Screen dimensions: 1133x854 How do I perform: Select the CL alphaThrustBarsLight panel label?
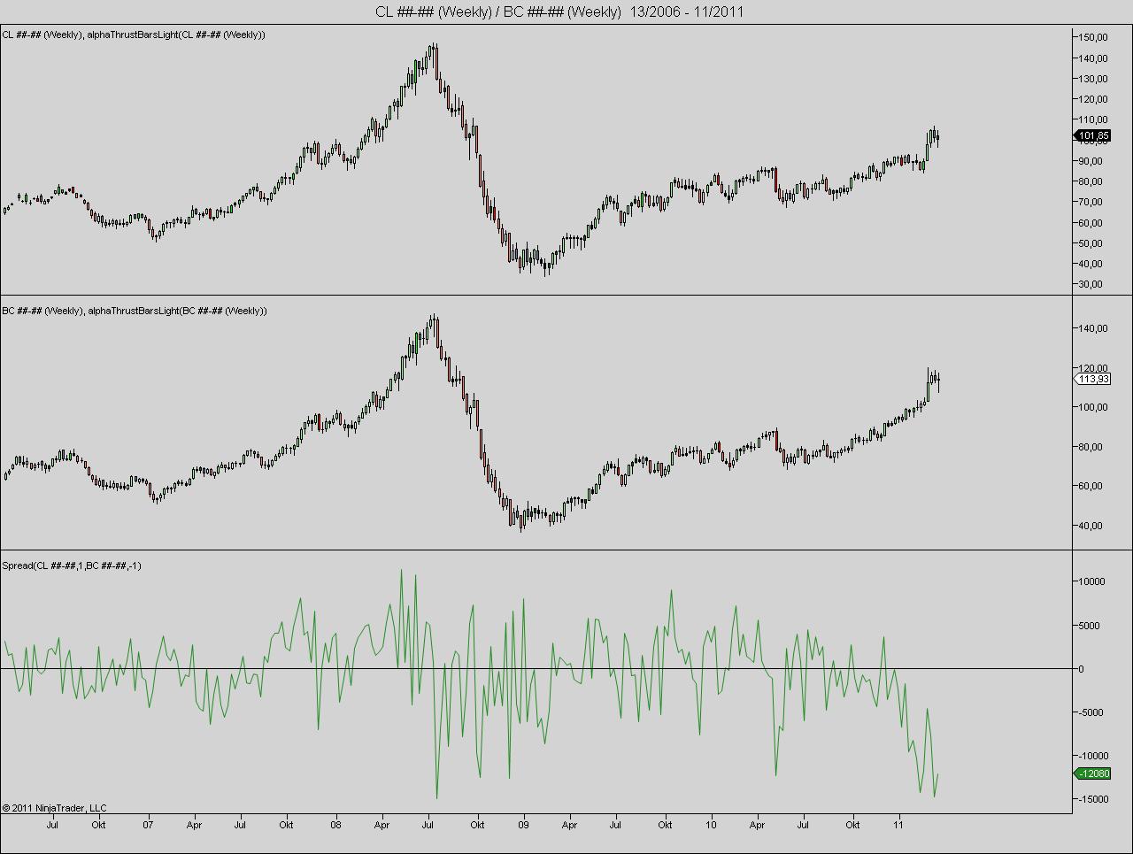pyautogui.click(x=134, y=35)
